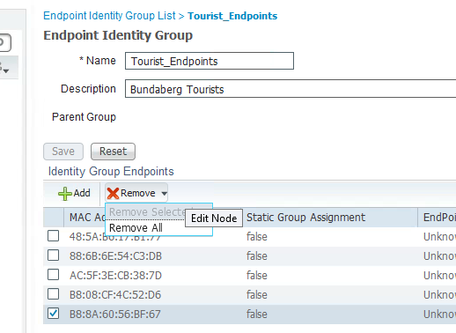
Task: Tick checkbox for 88:6B:6E:54:C3:DB
Action: click(x=53, y=255)
